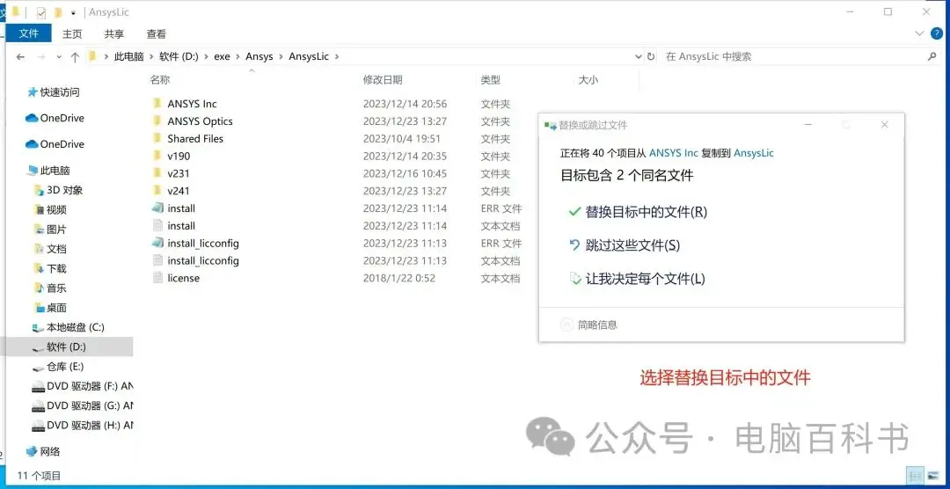Expand the address bar history dropdown
Viewport: 950px width, 489px height.
click(638, 56)
